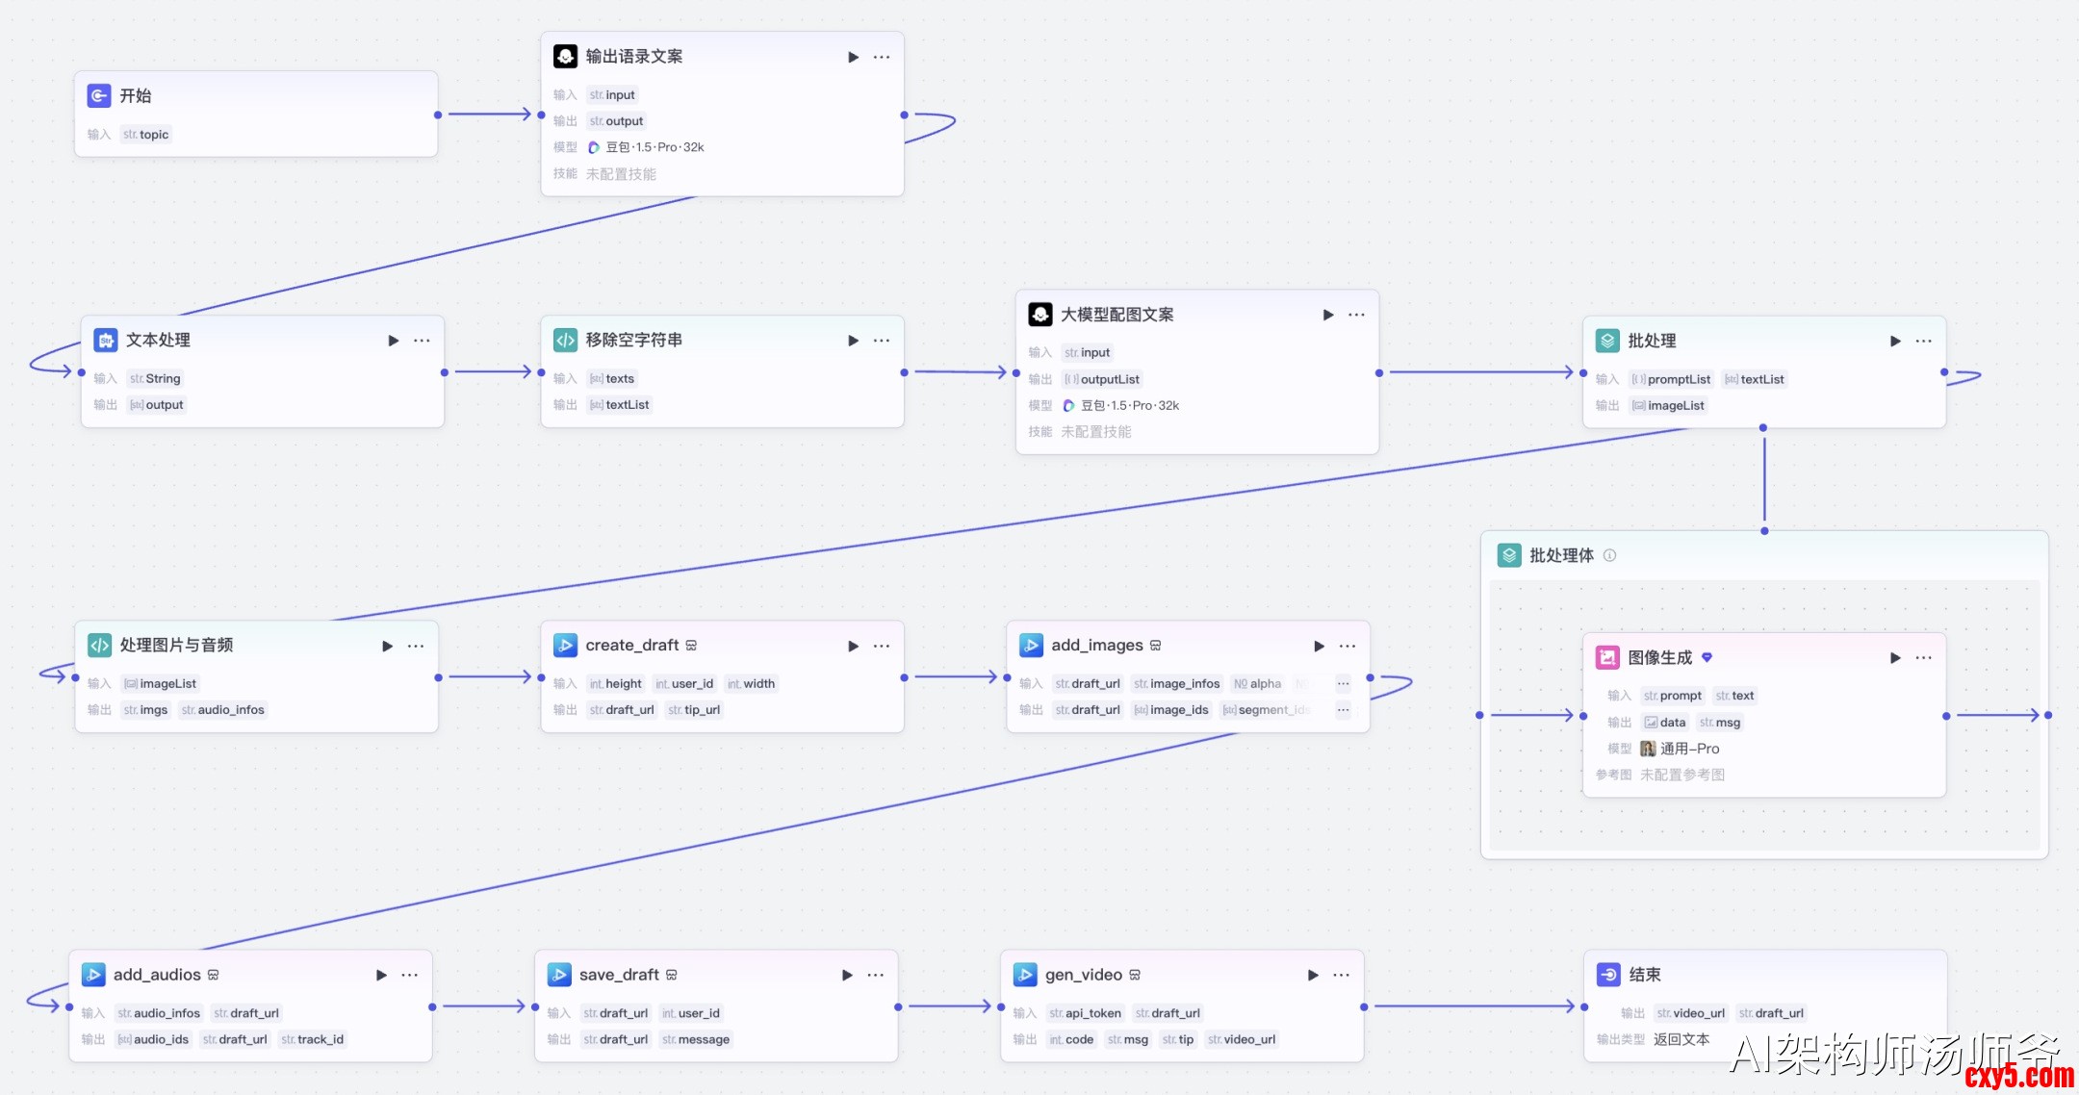Viewport: 2079px width, 1095px height.
Task: Open save_draft node more options
Action: coord(875,975)
